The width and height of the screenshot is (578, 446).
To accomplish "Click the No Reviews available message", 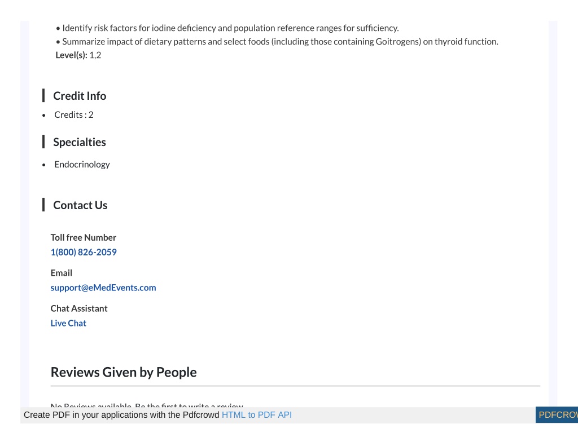I will (147, 405).
